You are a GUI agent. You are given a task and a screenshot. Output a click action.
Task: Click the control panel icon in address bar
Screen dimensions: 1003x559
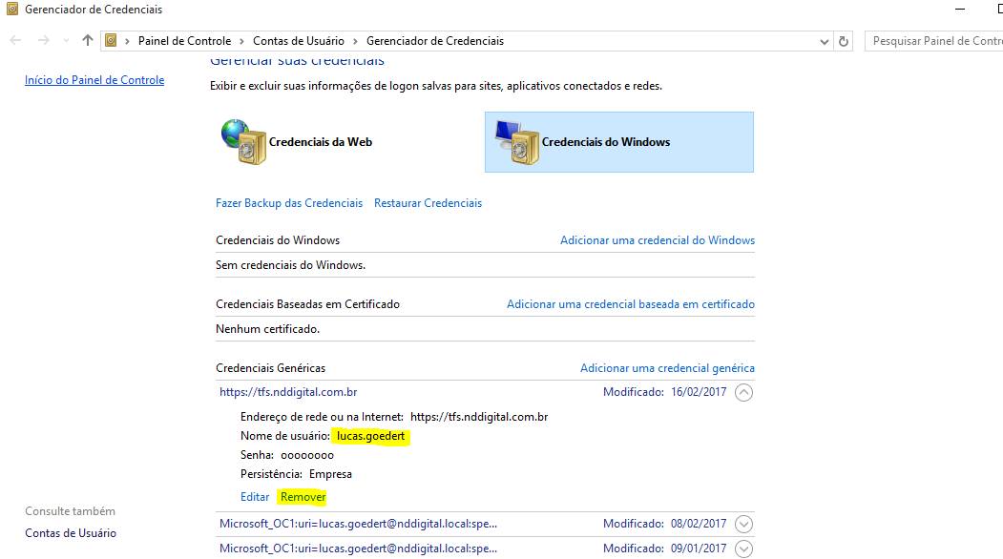[112, 41]
